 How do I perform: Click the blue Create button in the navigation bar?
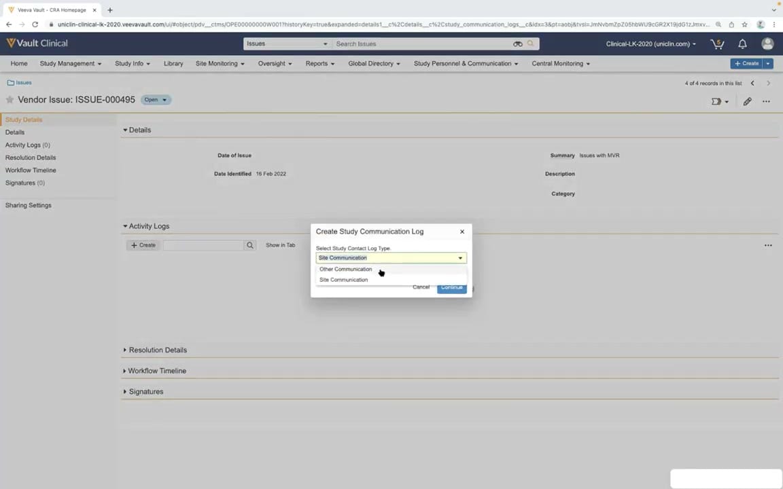[746, 63]
